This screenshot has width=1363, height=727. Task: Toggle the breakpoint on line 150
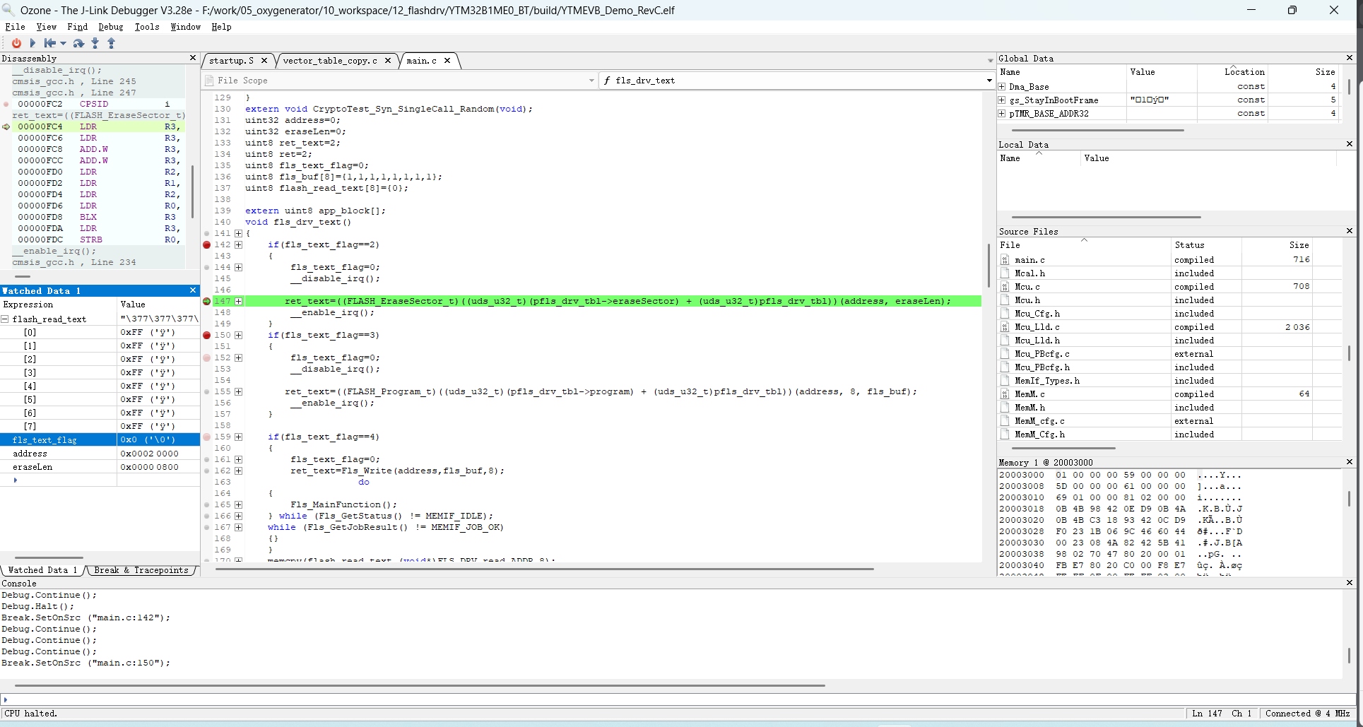click(x=207, y=336)
